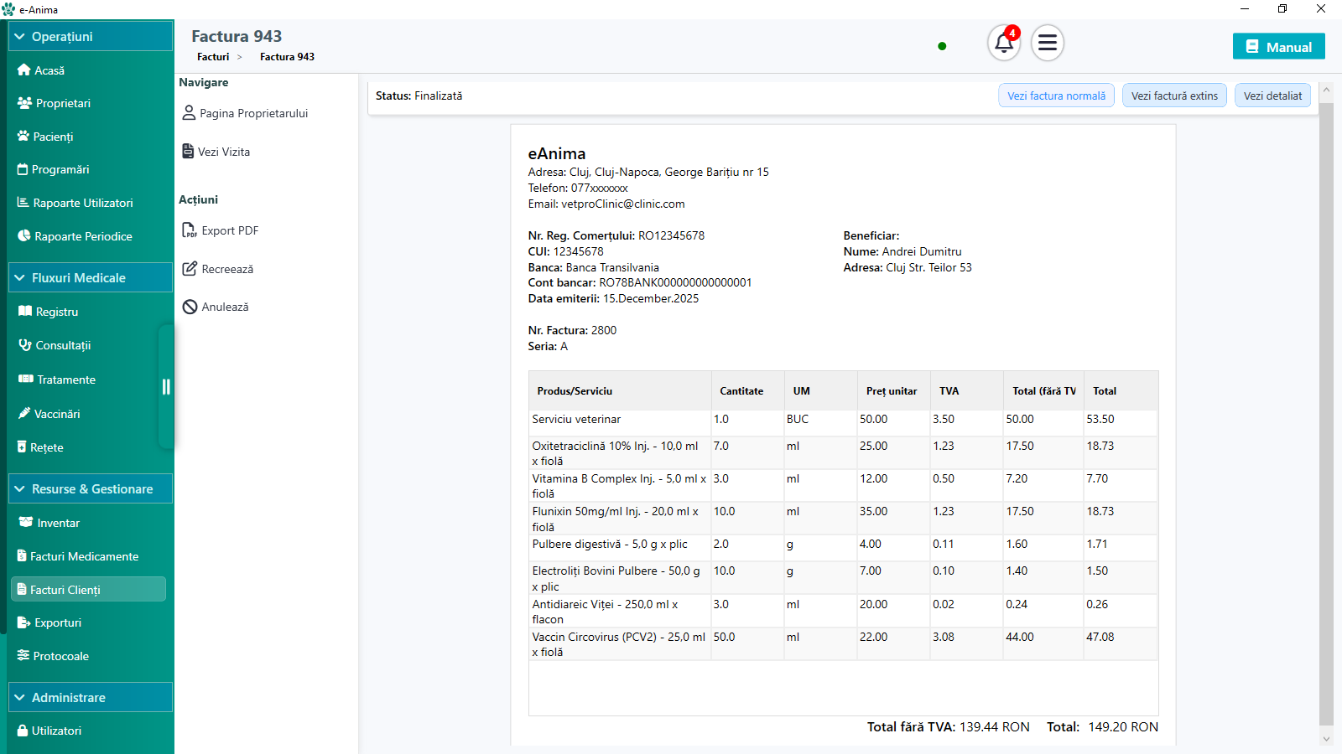
Task: Click Vezi factură extins button
Action: pyautogui.click(x=1174, y=96)
